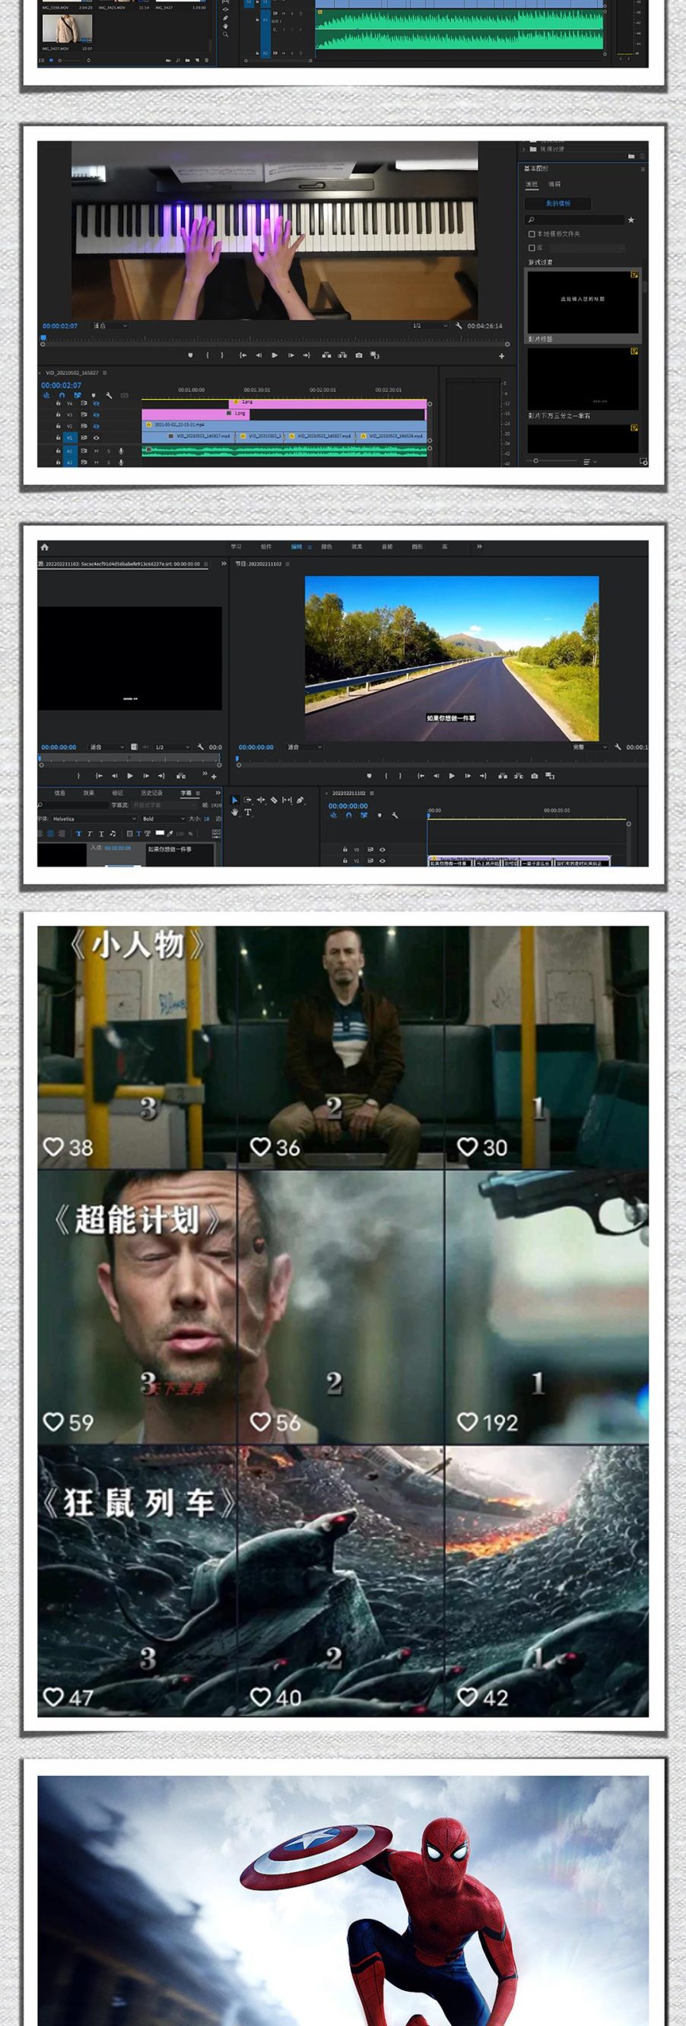Click the Home icon in road-video Premiere window

(x=44, y=547)
